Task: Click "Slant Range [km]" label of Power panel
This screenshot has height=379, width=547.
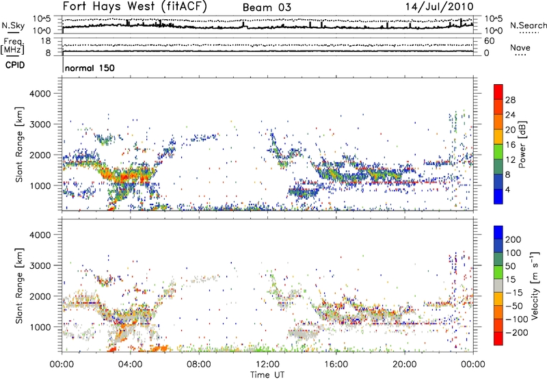Action: [x=19, y=144]
